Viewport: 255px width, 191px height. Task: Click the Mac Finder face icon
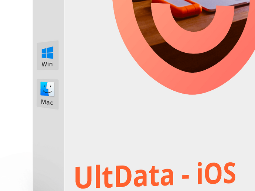tap(47, 89)
